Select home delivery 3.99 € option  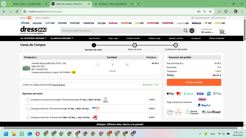28,109
